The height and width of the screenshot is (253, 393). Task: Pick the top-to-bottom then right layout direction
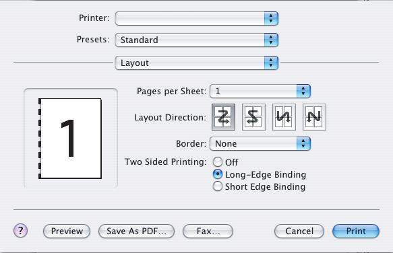pyautogui.click(x=284, y=117)
